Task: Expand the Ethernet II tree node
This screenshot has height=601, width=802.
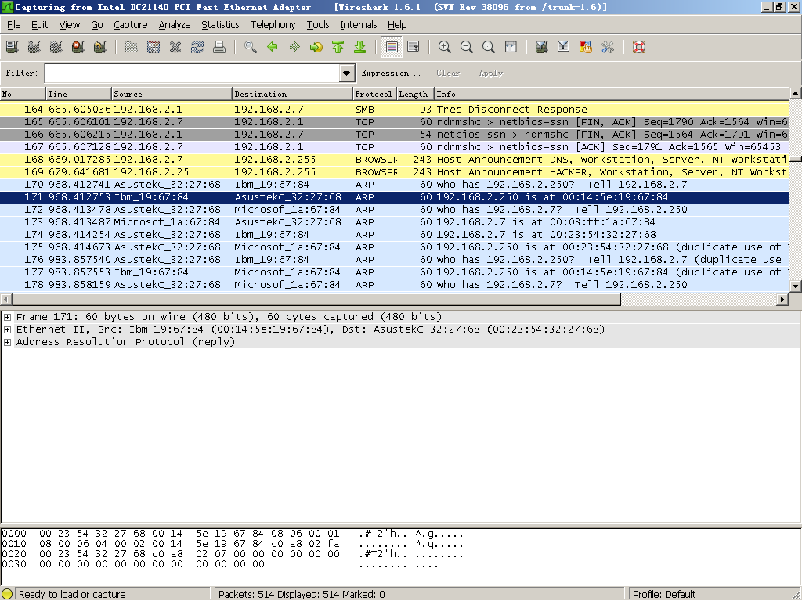Action: click(x=7, y=329)
